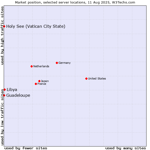Screen dimensions: 150x150
Task: Click the 'used by high traffic sites' axis label
Action: pyautogui.click(x=2, y=35)
